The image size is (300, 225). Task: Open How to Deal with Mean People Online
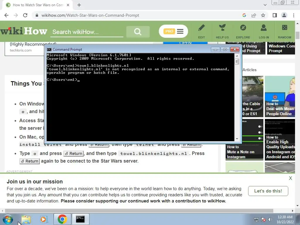click(280, 96)
